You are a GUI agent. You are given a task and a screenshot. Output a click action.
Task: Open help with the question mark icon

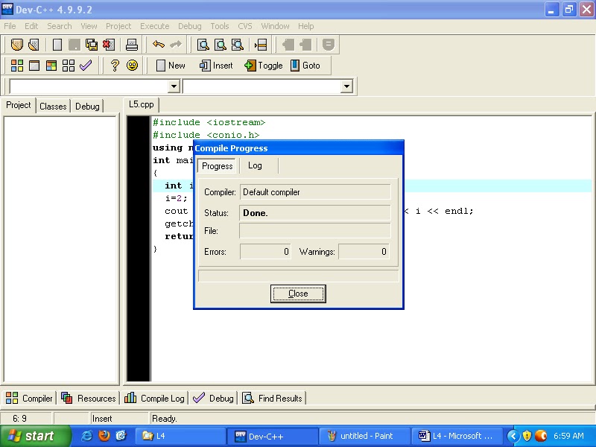115,66
